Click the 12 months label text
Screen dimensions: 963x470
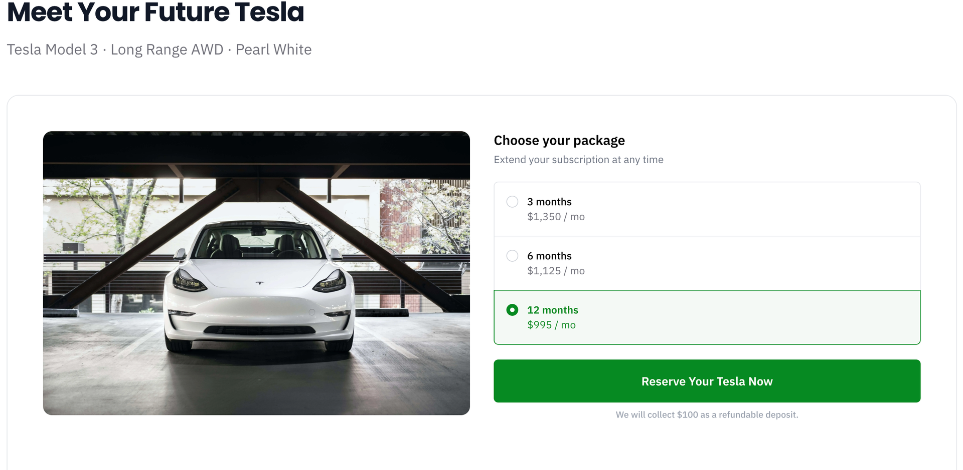552,310
